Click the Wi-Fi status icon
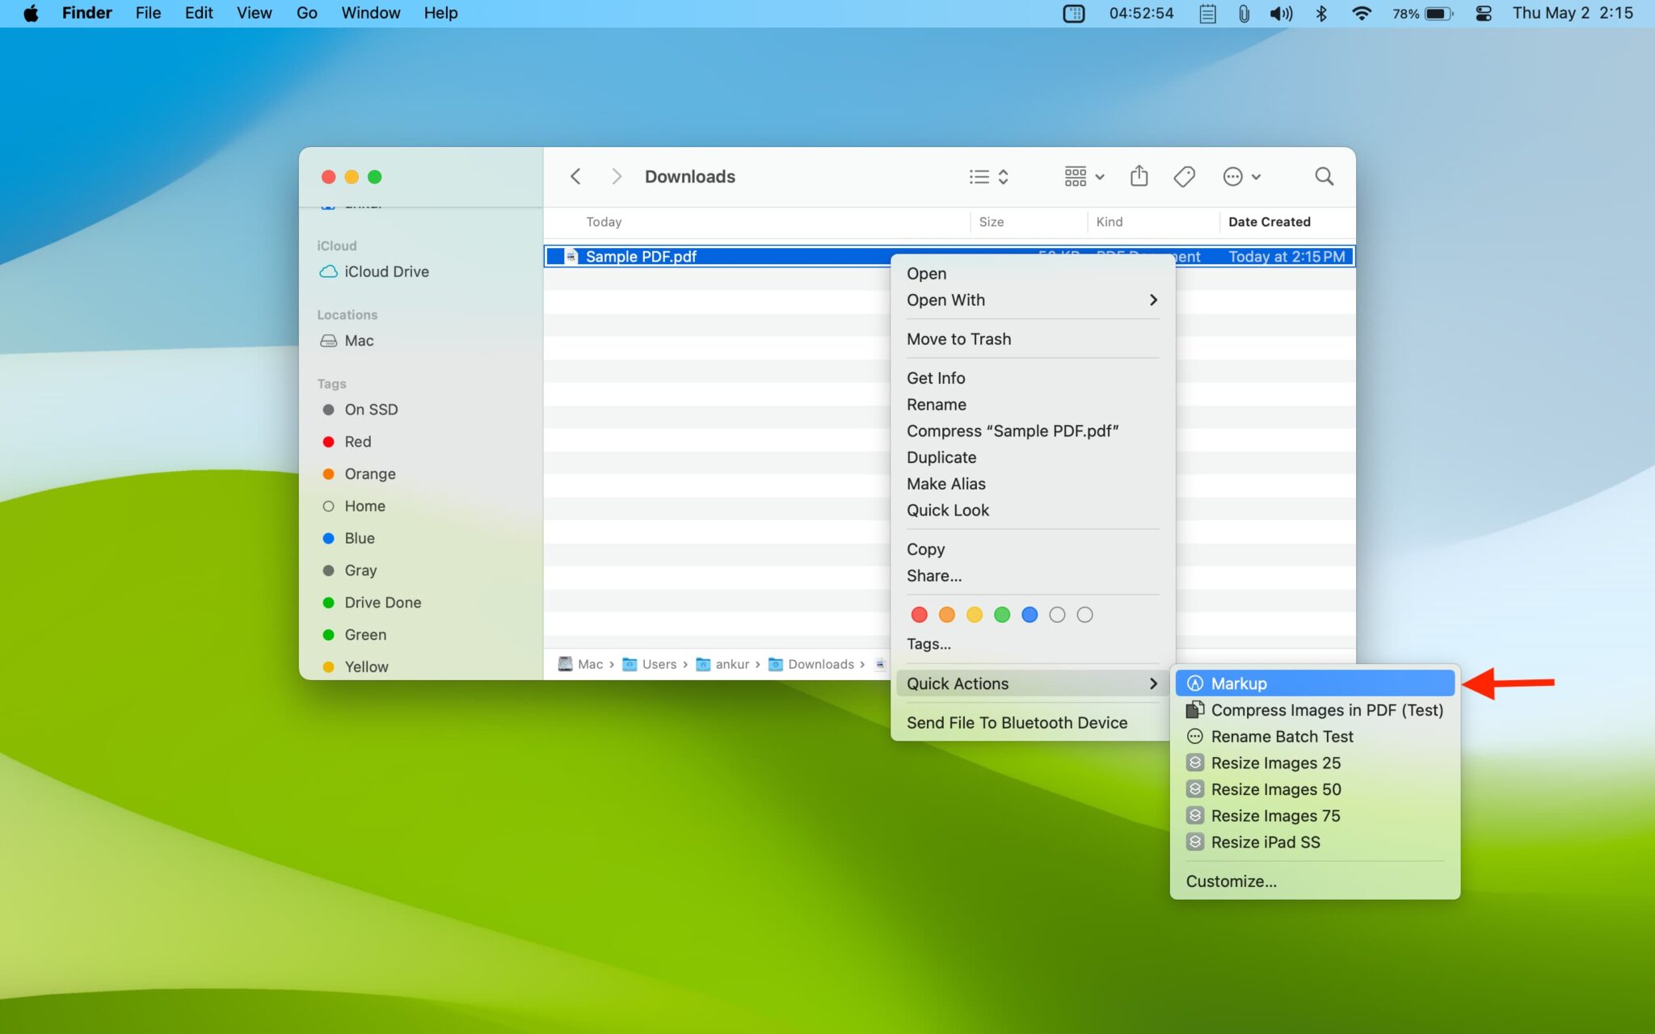 [1361, 13]
